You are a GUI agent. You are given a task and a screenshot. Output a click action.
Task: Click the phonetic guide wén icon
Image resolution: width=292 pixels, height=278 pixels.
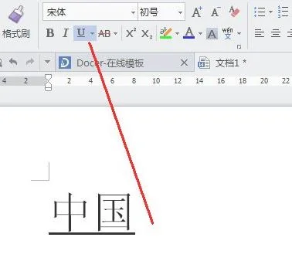(228, 33)
